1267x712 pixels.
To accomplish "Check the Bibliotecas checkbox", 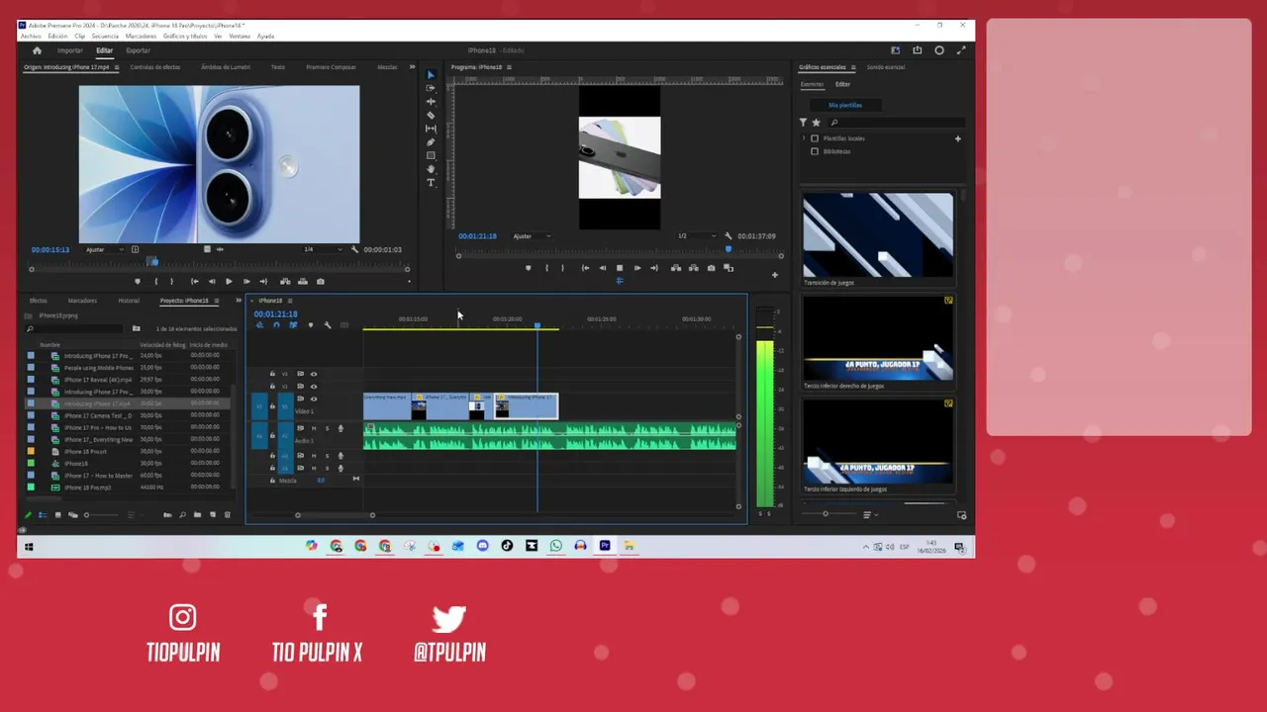I will point(815,151).
